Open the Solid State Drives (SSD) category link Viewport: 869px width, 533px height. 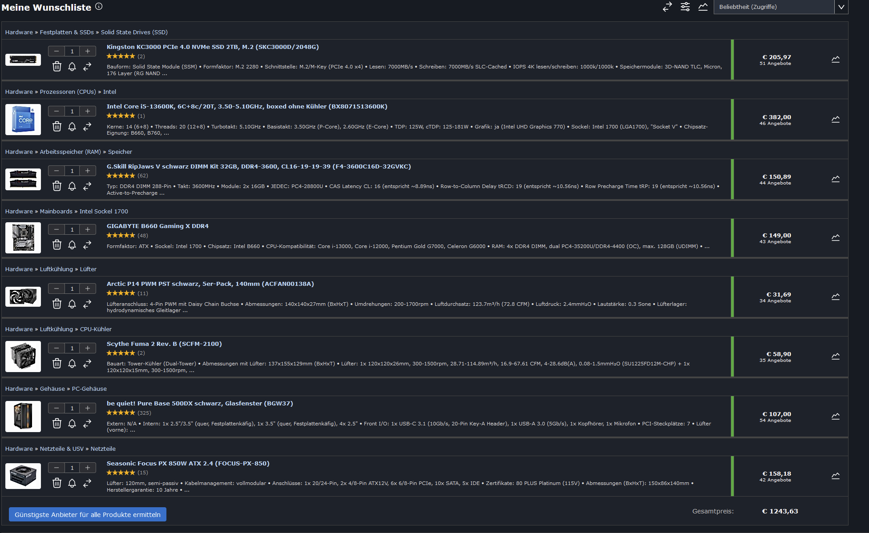(134, 32)
